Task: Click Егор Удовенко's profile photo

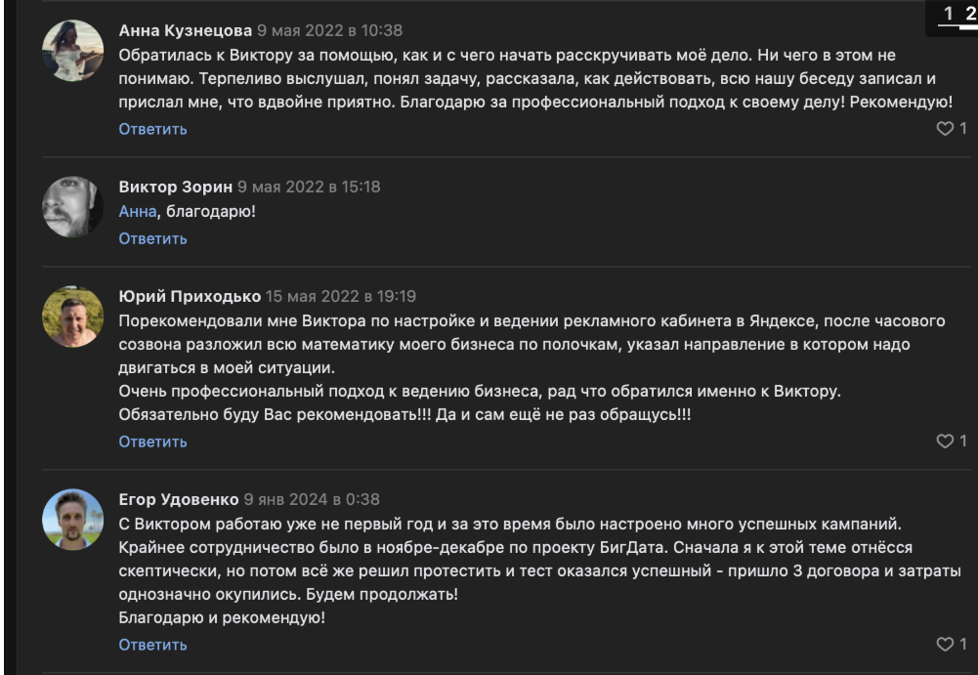Action: tap(73, 520)
